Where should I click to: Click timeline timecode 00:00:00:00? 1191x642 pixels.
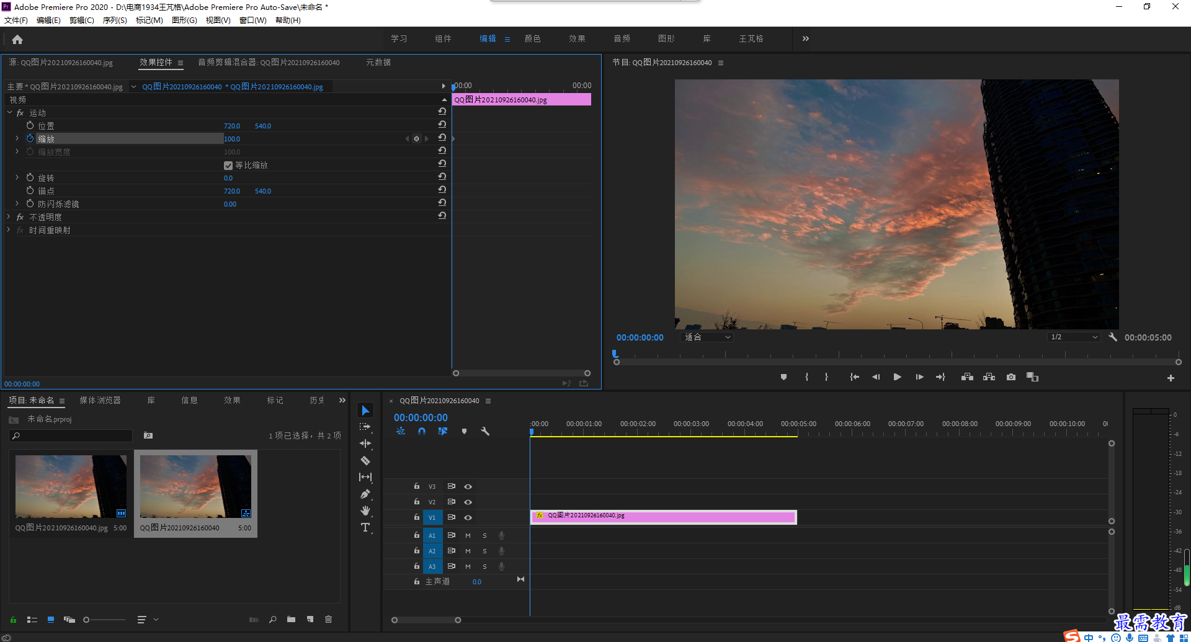[421, 418]
